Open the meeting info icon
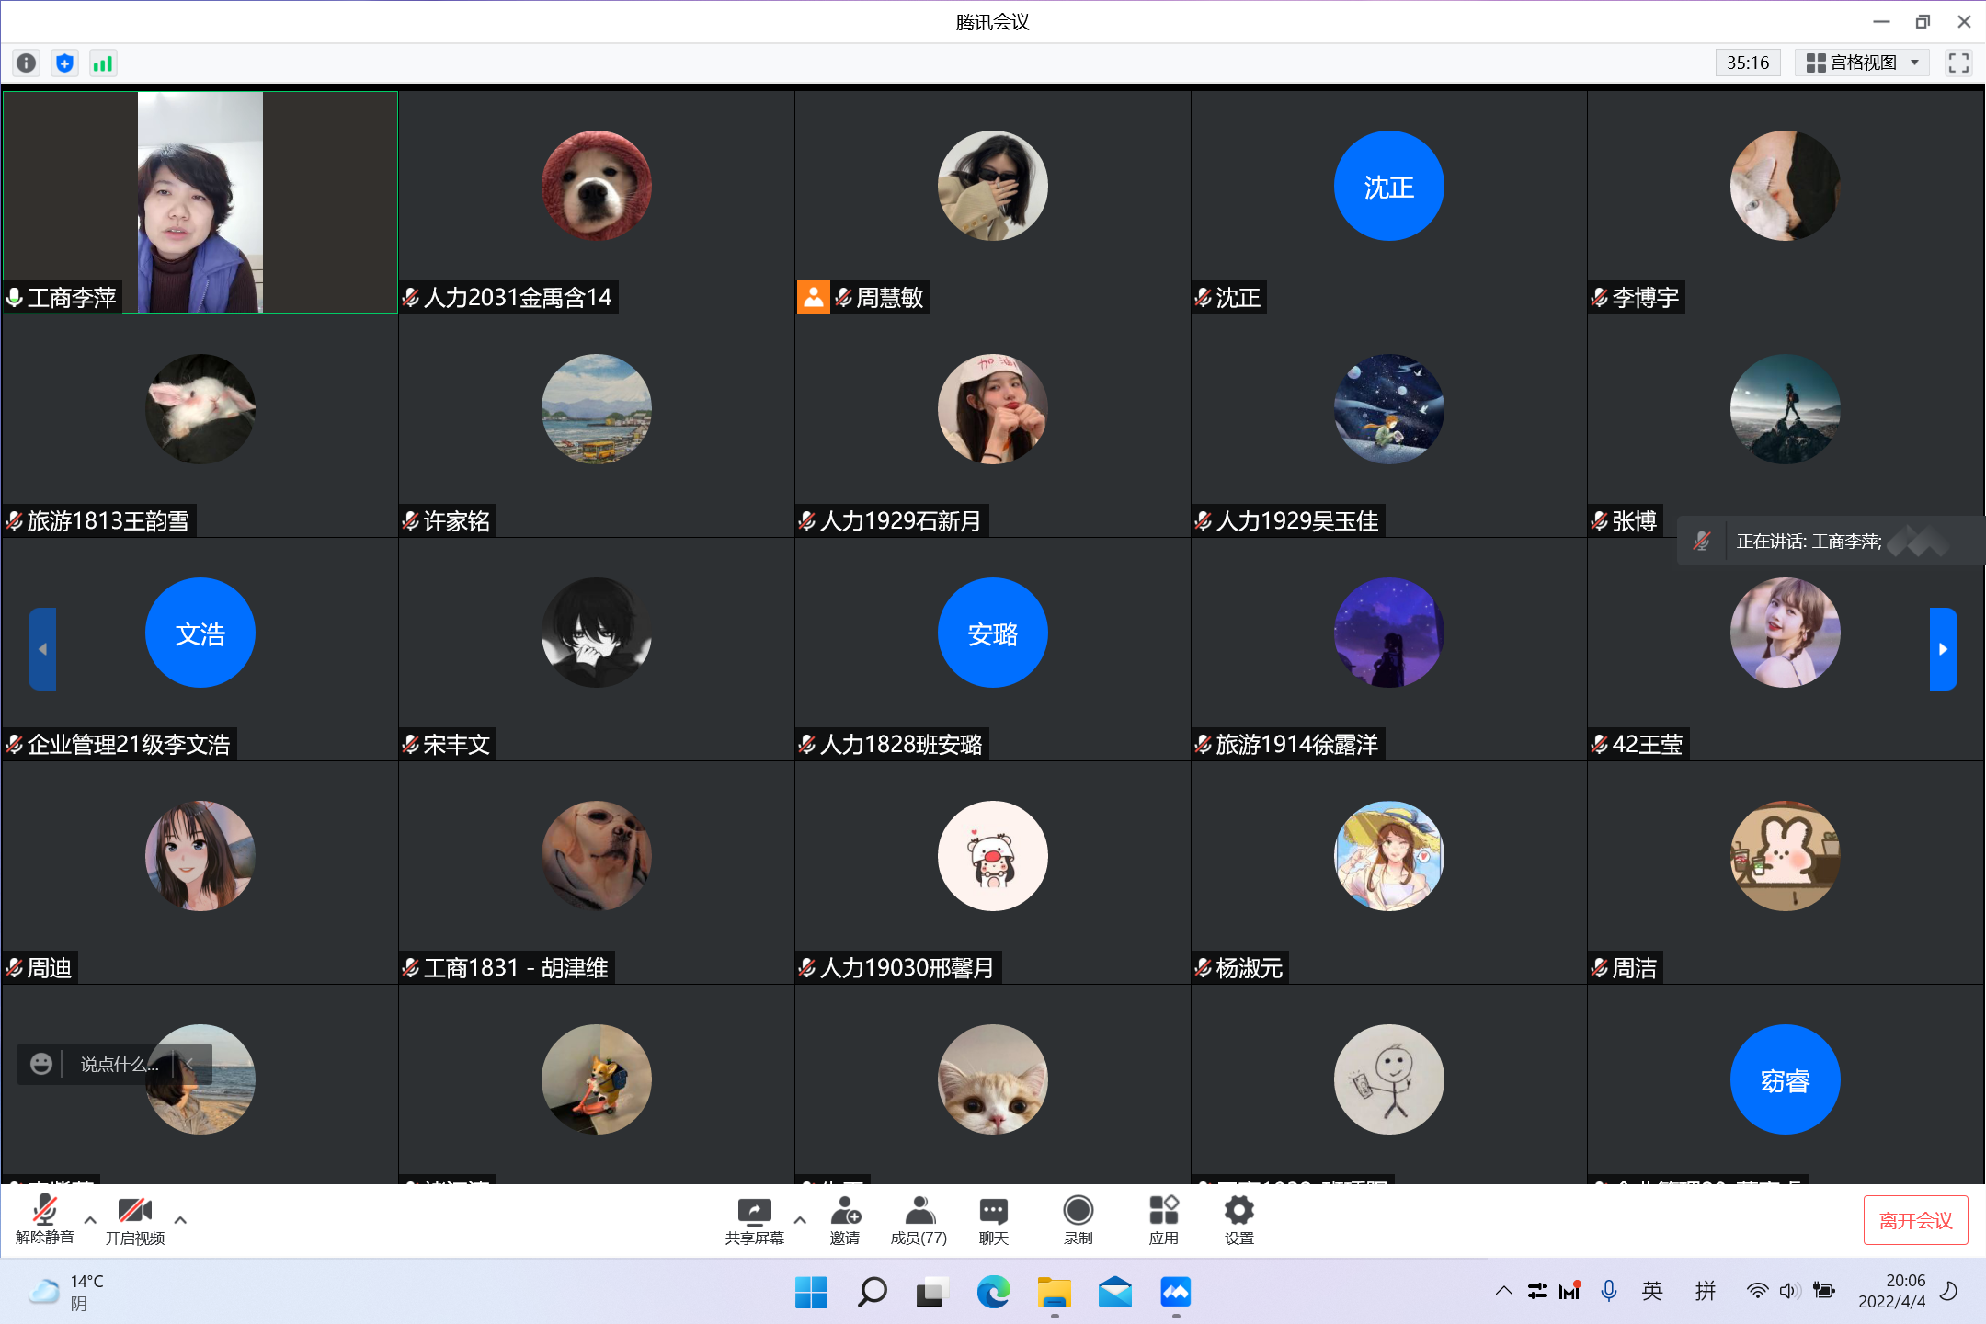The height and width of the screenshot is (1324, 1986). (x=27, y=63)
